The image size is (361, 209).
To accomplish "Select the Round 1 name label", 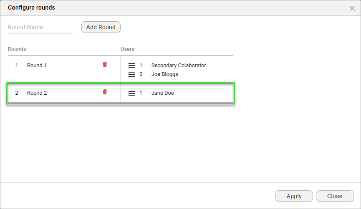I will point(37,65).
